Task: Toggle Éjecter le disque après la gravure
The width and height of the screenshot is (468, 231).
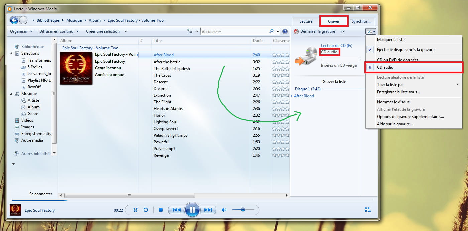Action: click(405, 50)
